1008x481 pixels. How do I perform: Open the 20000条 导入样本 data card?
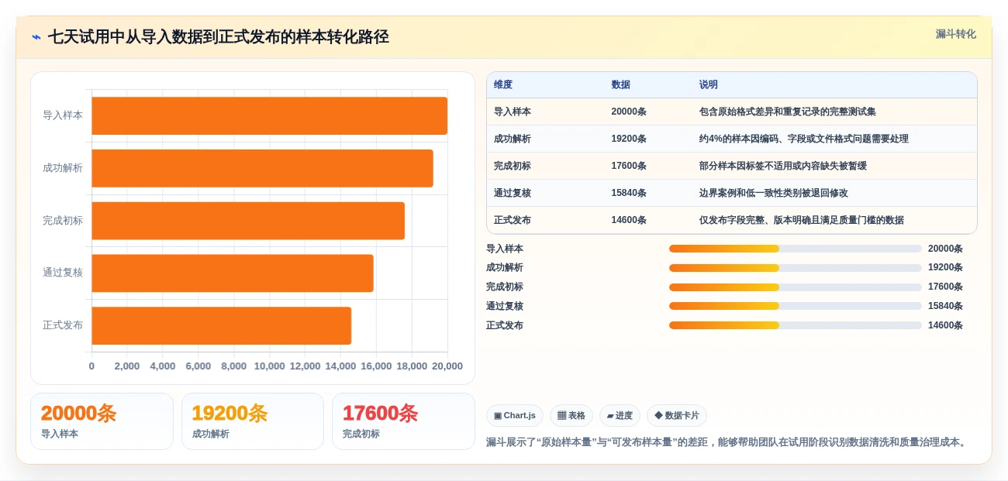click(102, 421)
